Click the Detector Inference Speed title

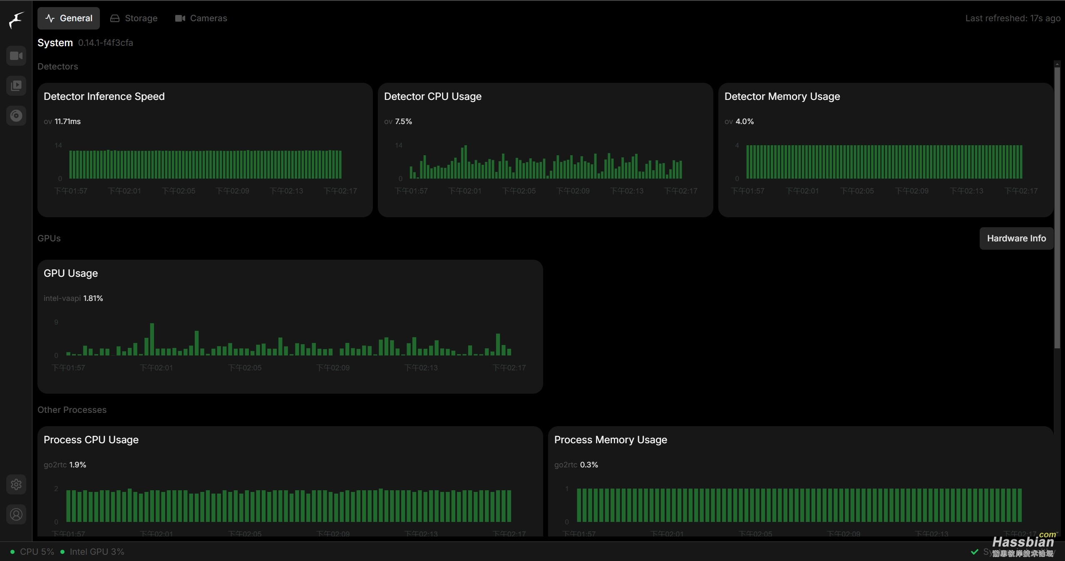[104, 97]
